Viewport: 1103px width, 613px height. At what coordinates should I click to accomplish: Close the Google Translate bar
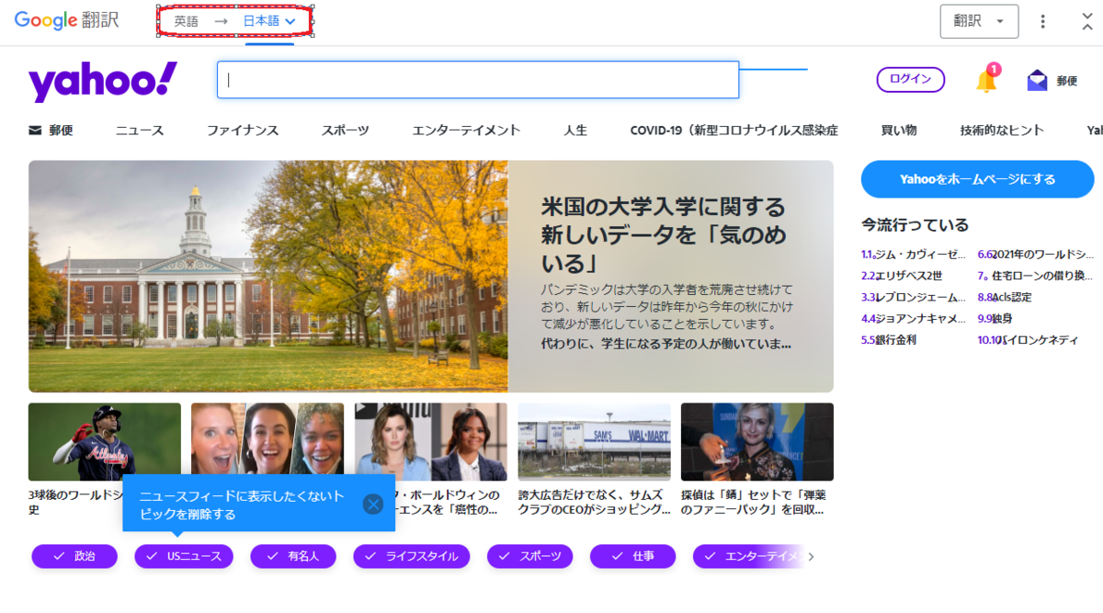click(1088, 20)
